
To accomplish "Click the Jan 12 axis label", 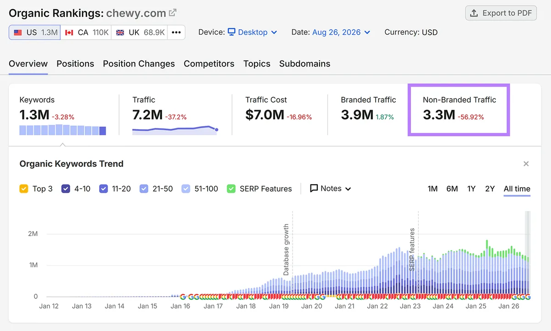I will 49,306.
